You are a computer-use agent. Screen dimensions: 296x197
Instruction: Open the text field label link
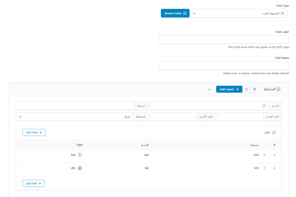[256, 155]
